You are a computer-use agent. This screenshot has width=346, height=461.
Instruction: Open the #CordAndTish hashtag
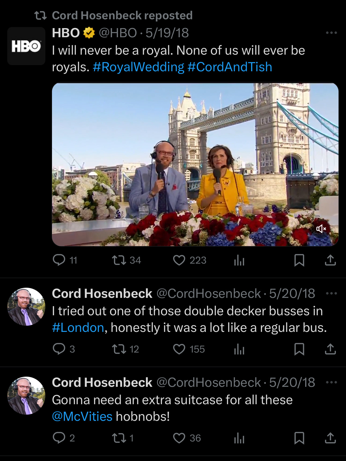pyautogui.click(x=230, y=67)
